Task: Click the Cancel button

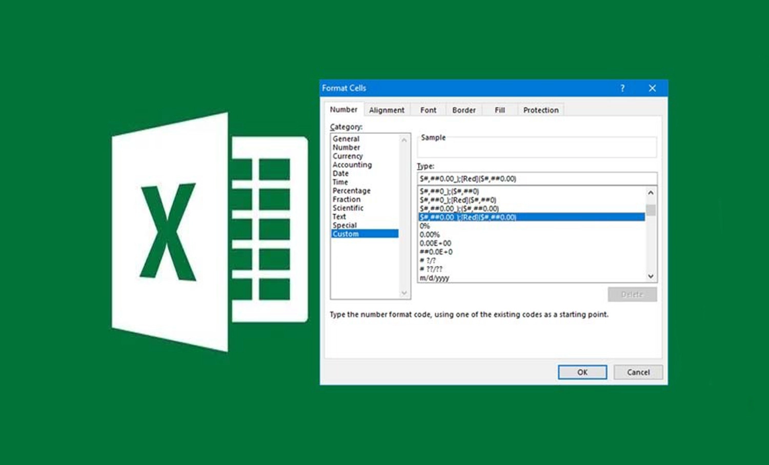Action: (x=638, y=372)
